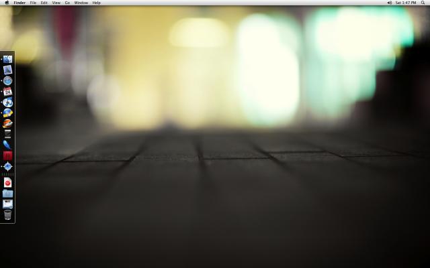Open Finder from the Dock
The image size is (430, 268).
coord(7,59)
